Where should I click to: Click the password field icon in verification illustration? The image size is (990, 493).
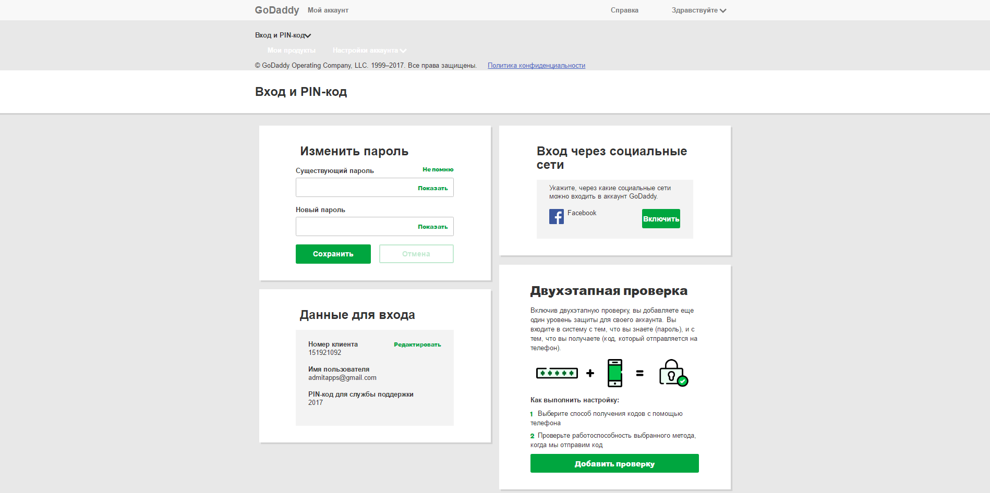coord(557,373)
